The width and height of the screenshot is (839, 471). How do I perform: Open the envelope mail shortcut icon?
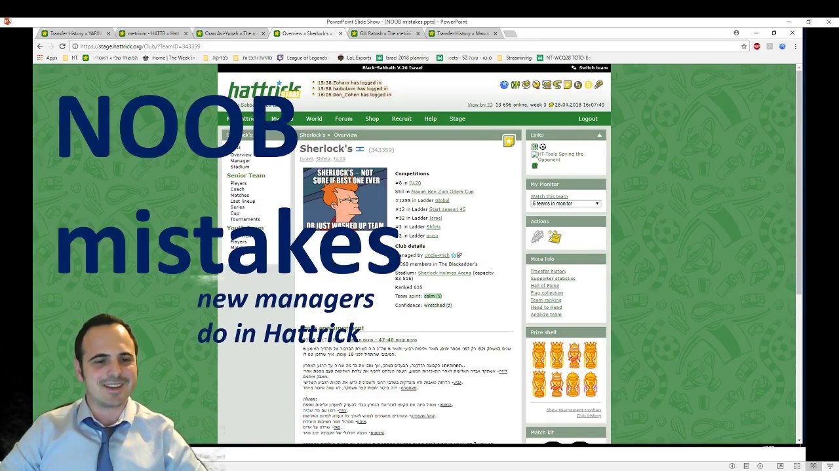tap(547, 84)
